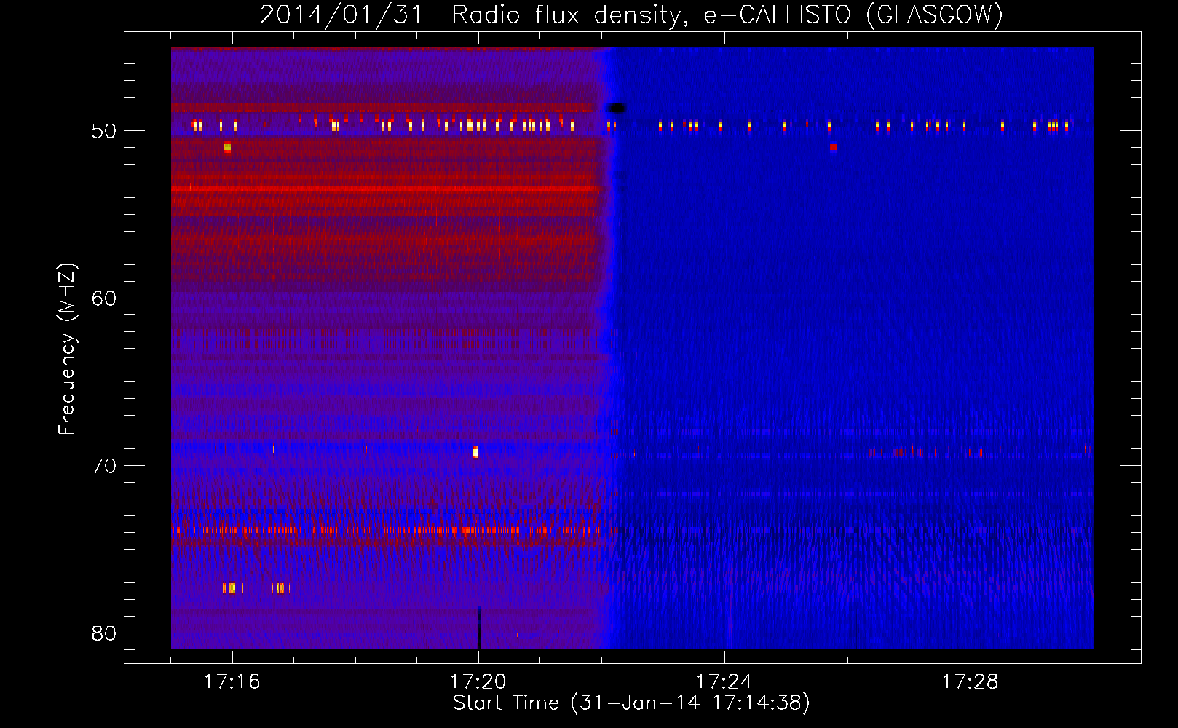The image size is (1178, 728).
Task: Click the 80 frequency tick label
Action: (104, 633)
